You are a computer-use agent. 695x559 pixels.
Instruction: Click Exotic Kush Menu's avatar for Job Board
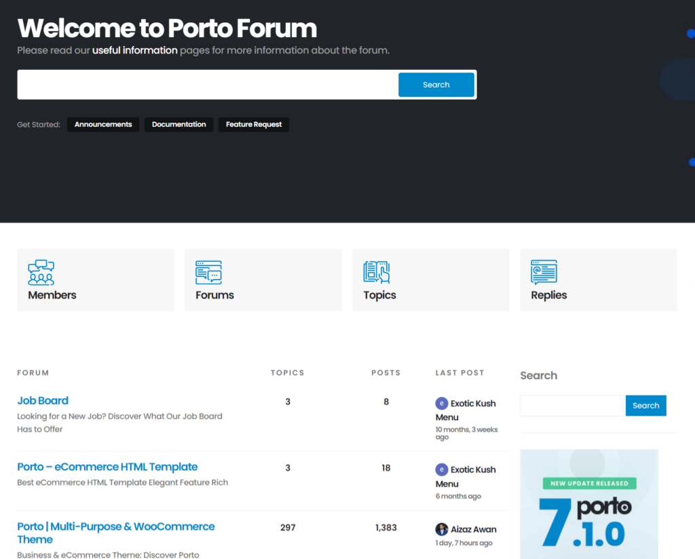point(443,403)
